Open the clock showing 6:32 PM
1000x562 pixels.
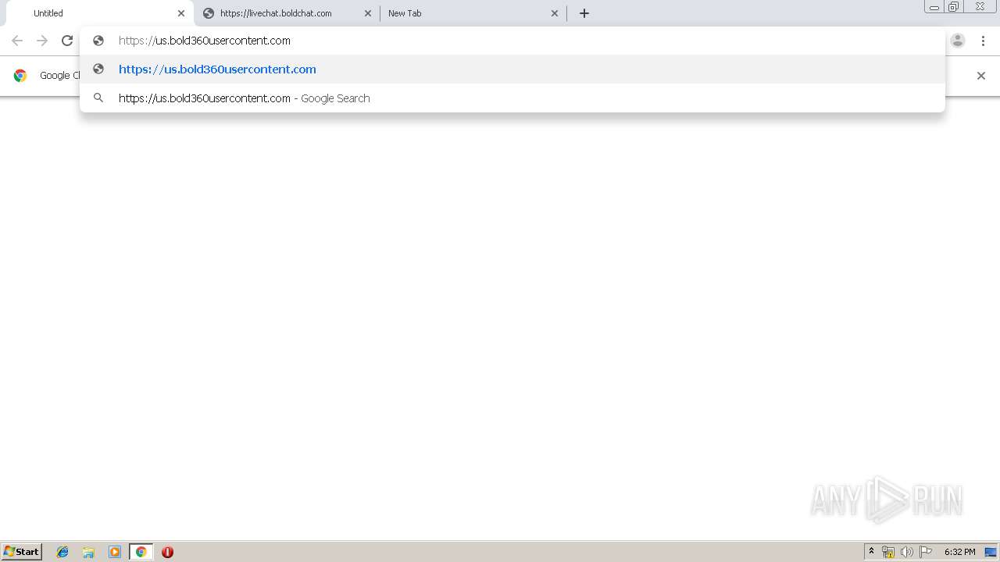[x=959, y=552]
